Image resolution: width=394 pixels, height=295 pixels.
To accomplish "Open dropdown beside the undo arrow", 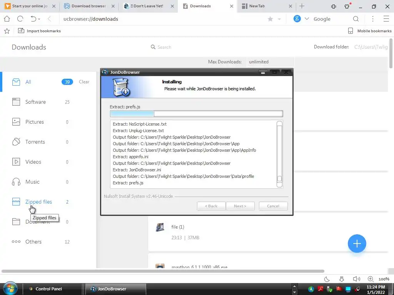I will (x=39, y=19).
